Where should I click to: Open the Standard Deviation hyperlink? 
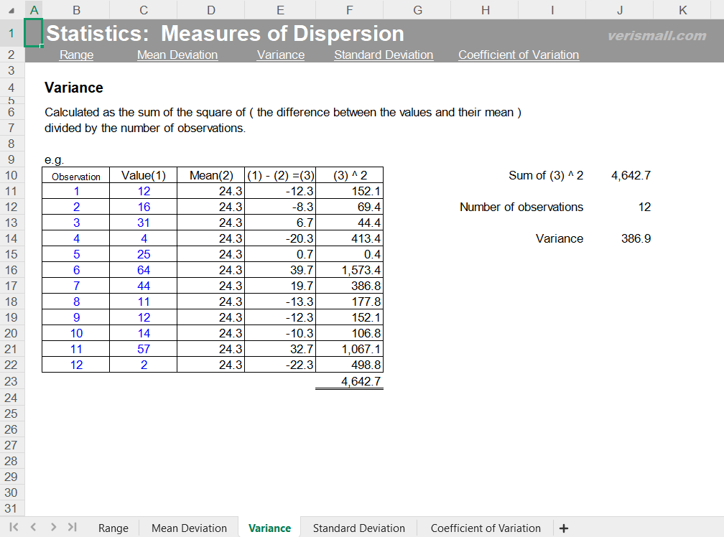click(x=384, y=55)
